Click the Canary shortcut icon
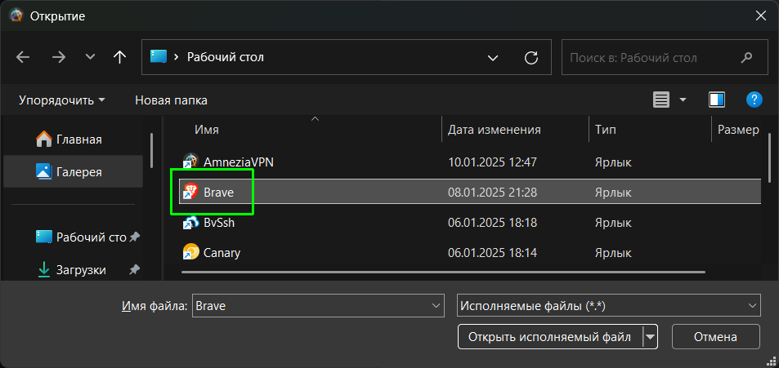779x368 pixels. [190, 252]
